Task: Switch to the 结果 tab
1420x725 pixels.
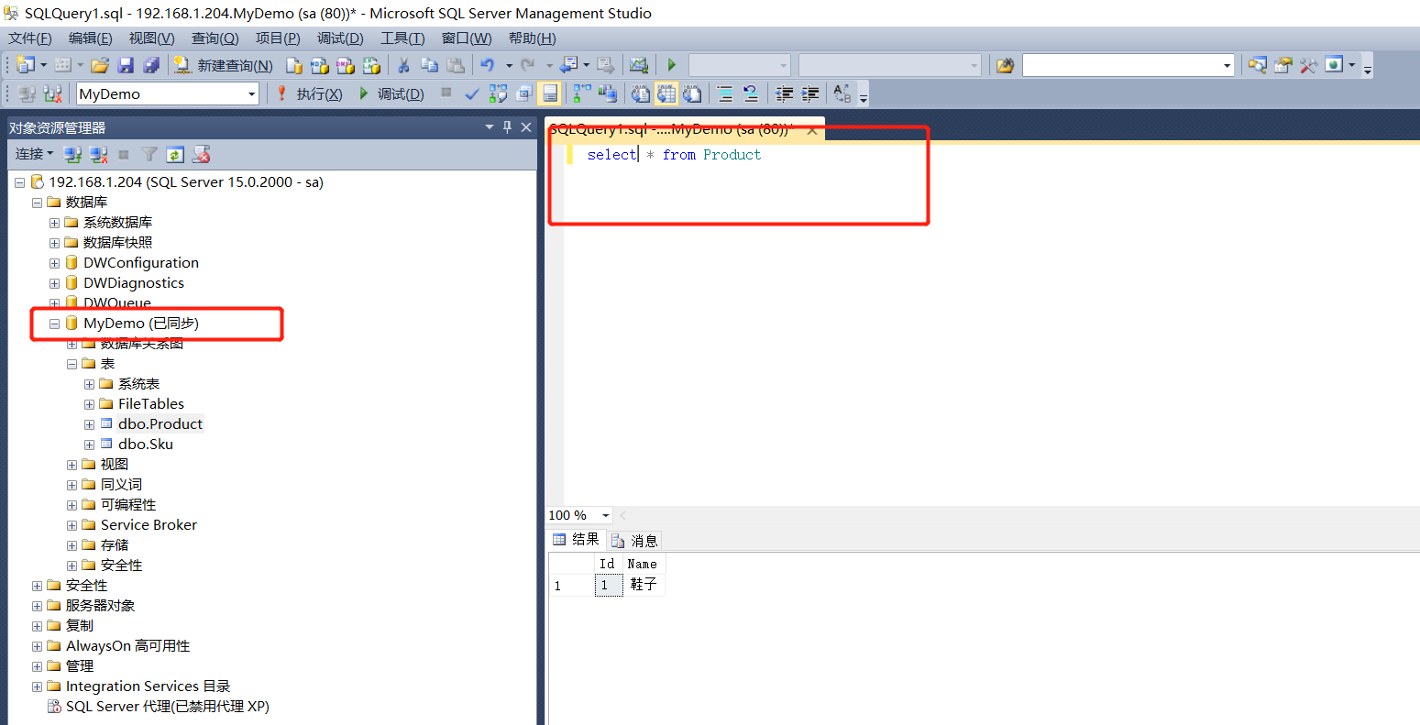Action: [576, 540]
